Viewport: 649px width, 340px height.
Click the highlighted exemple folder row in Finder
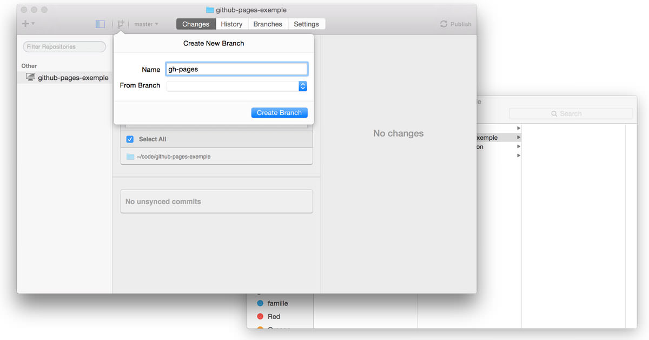tap(499, 138)
